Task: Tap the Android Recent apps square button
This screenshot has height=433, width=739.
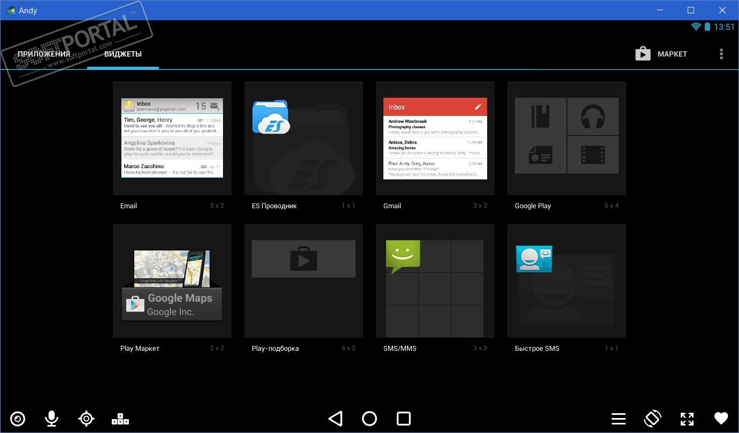Action: [x=404, y=419]
